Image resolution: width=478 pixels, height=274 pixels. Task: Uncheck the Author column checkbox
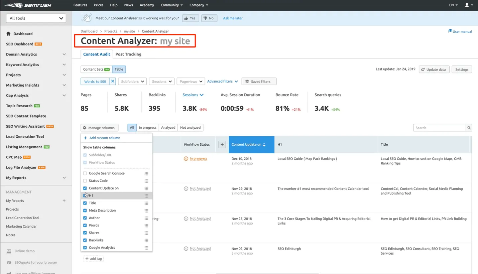click(x=85, y=218)
